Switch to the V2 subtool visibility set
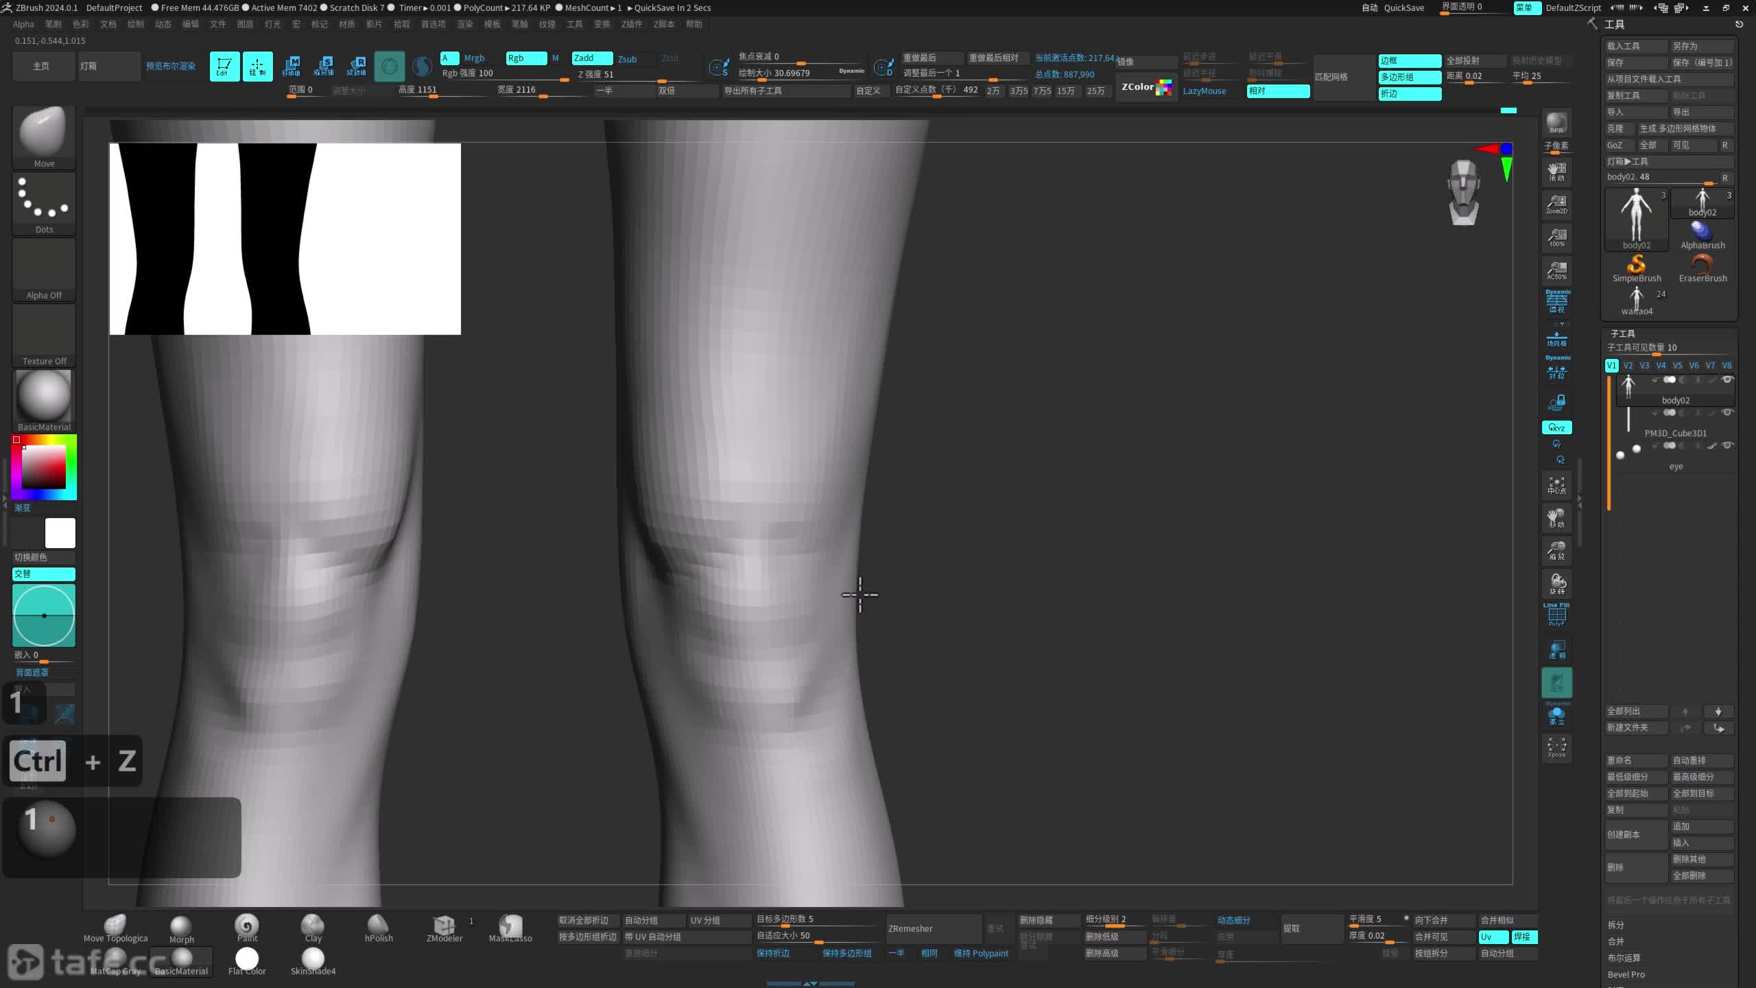Screen dimensions: 1756x988 click(1628, 366)
